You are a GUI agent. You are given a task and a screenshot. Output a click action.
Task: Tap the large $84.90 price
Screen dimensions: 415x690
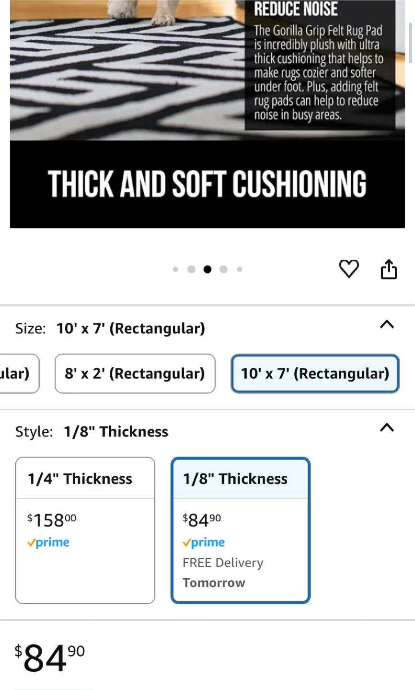49,657
